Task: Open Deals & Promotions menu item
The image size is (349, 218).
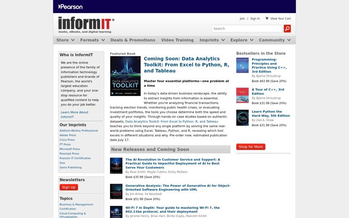Action: click(x=133, y=40)
